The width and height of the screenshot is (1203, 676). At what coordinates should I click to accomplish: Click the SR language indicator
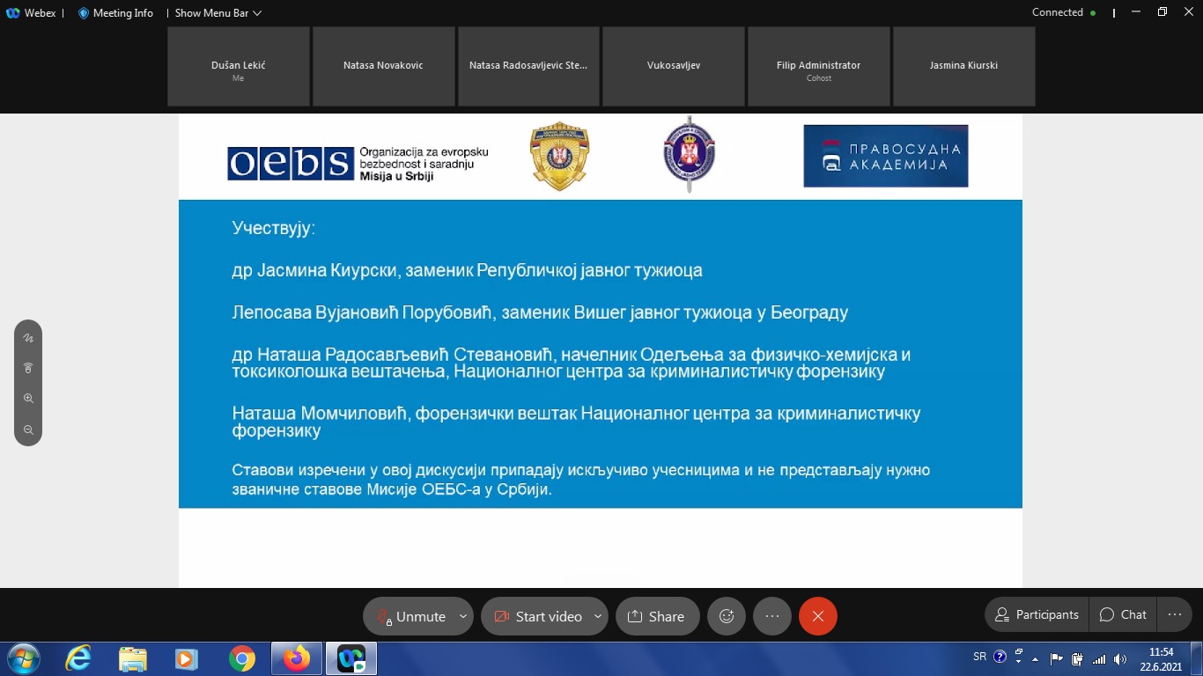click(x=980, y=657)
